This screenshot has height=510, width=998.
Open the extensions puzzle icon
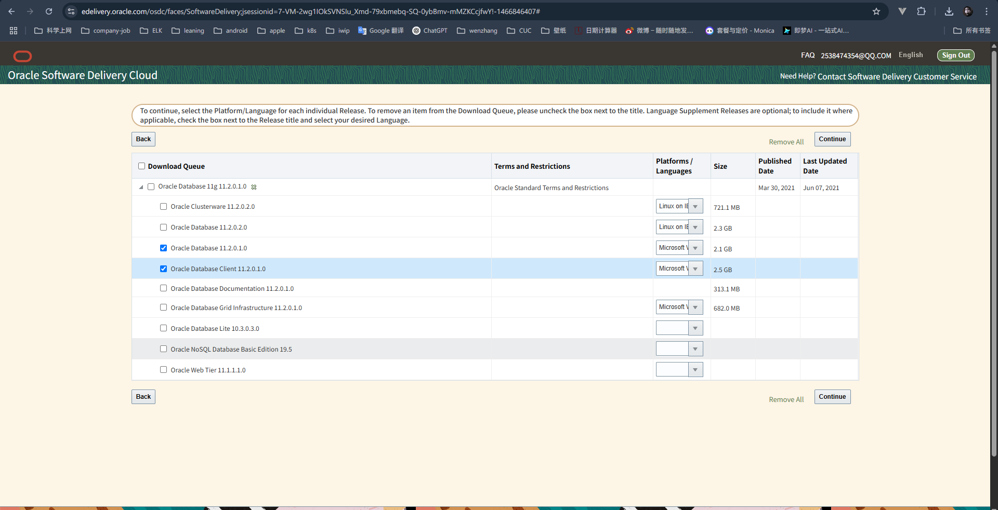(x=922, y=11)
